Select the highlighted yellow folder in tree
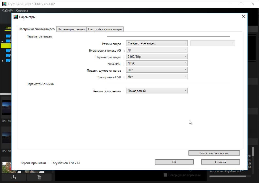The height and width of the screenshot is (183, 259). 6,46
